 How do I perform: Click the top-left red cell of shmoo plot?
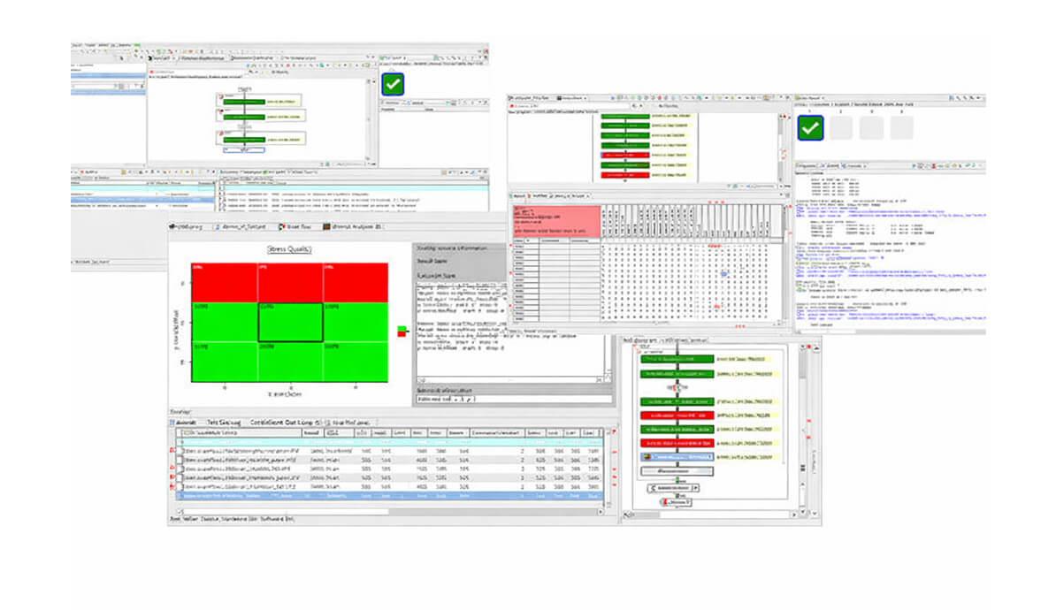point(224,282)
